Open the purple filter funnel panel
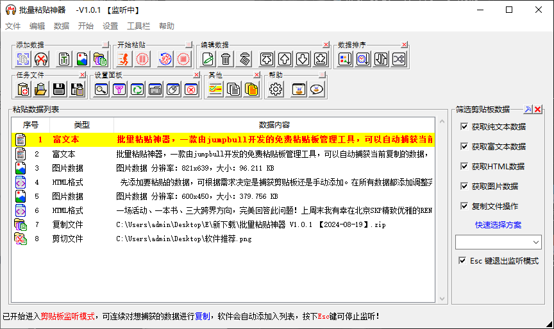Screen dimensions: 554x329 119,89
